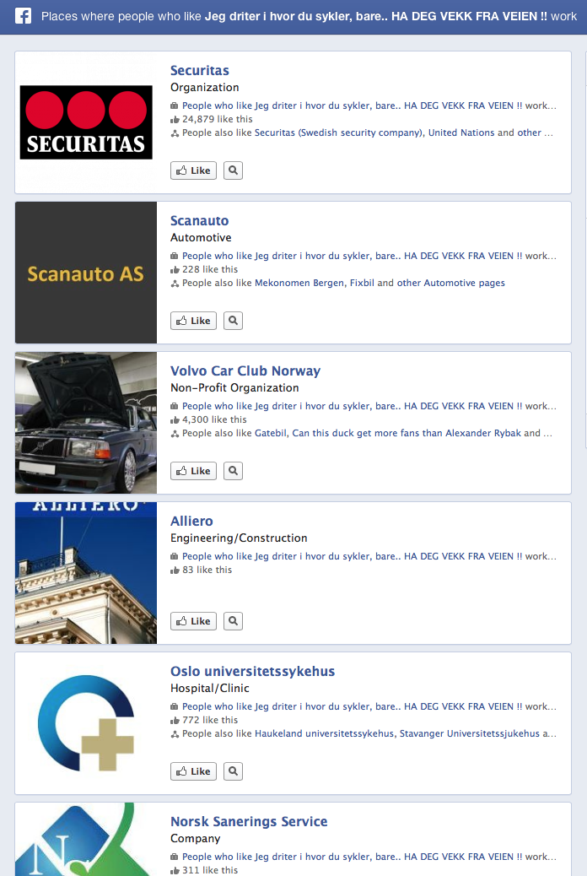Open the Alliero building thumbnail
Screen dimensions: 587x876
(x=86, y=573)
